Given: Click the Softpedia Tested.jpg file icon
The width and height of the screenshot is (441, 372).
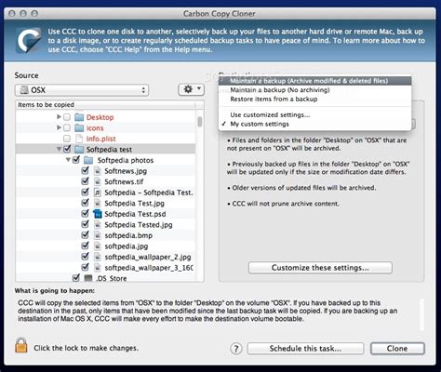Looking at the screenshot, I should pyautogui.click(x=98, y=225).
